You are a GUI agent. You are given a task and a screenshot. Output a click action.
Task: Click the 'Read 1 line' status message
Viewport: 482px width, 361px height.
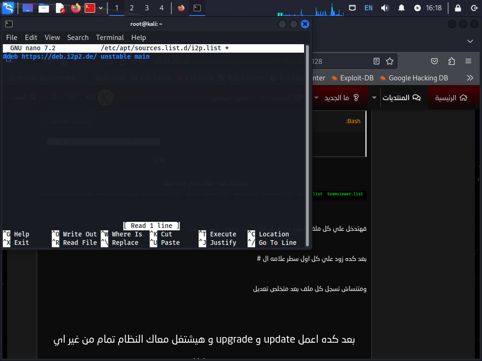152,226
